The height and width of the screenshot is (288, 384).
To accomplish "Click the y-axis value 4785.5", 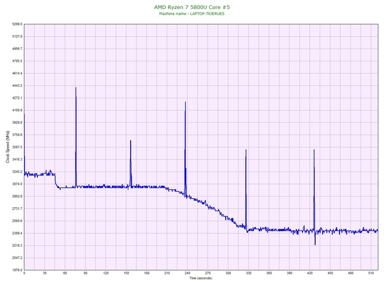I will pos(17,61).
